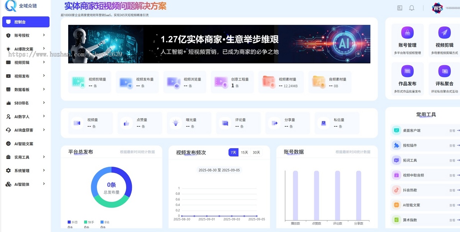The width and height of the screenshot is (460, 232).
Task: Click the 拓词工具 tool icon
Action: tap(396, 160)
